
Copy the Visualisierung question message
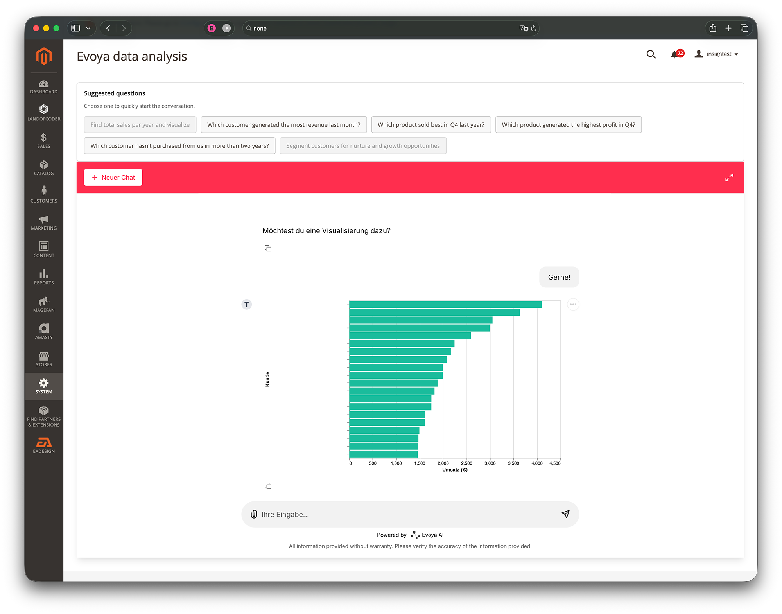pyautogui.click(x=268, y=248)
